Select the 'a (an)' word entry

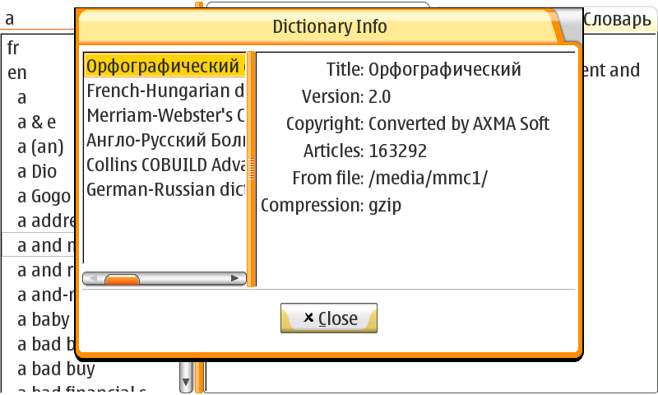point(39,147)
